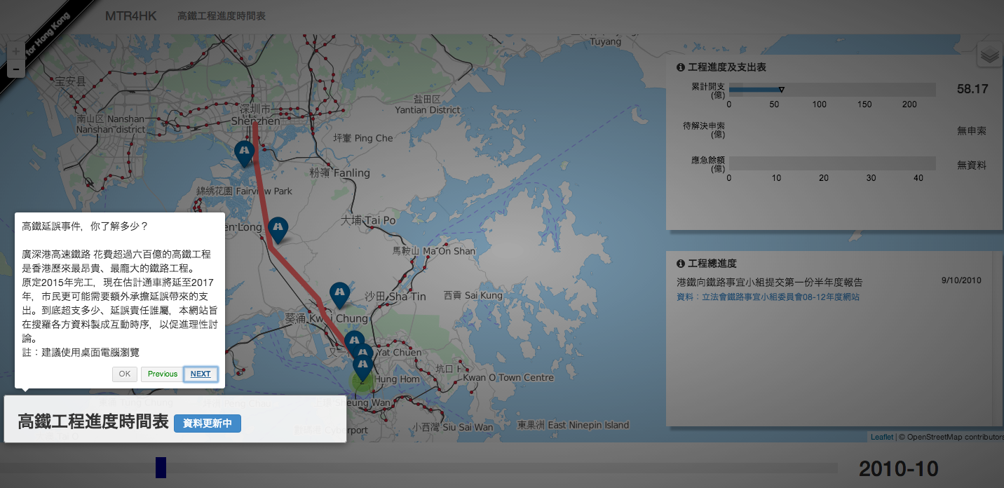Advance the tour with NEXT
1004x488 pixels.
(201, 374)
